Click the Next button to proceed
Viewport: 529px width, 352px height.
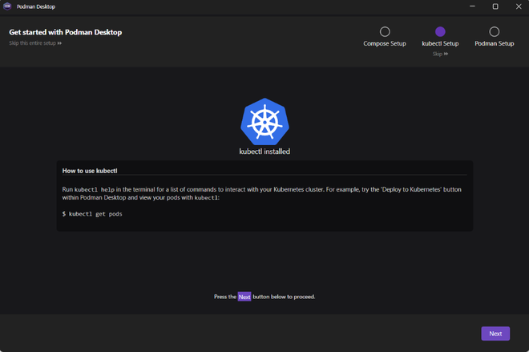[x=495, y=334]
